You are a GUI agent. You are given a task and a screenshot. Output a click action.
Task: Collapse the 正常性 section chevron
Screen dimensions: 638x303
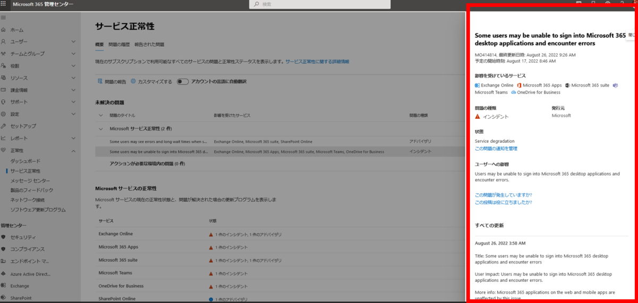point(73,150)
